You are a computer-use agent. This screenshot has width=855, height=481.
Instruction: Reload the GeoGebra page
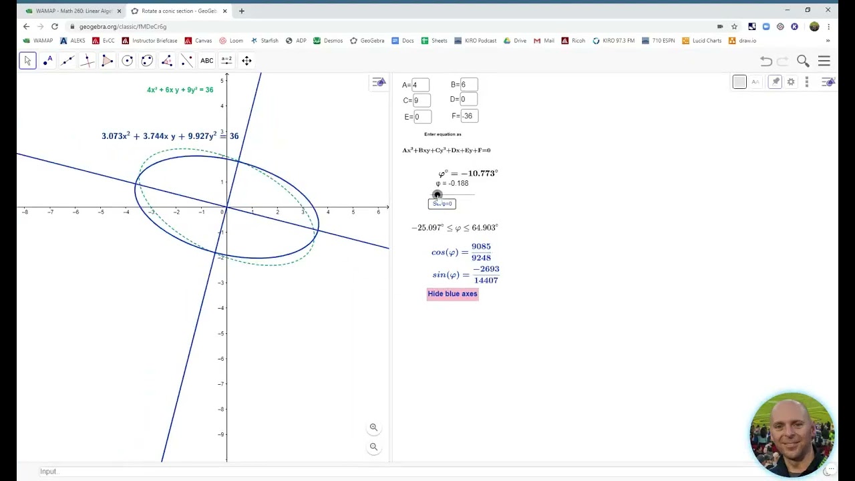point(55,27)
